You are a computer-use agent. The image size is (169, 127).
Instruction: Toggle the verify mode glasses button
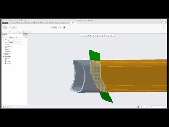pos(61,28)
